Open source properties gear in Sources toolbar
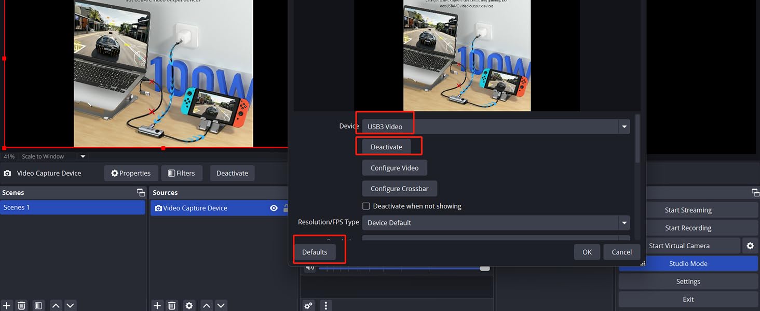Screen dimensions: 760x311 [189, 305]
